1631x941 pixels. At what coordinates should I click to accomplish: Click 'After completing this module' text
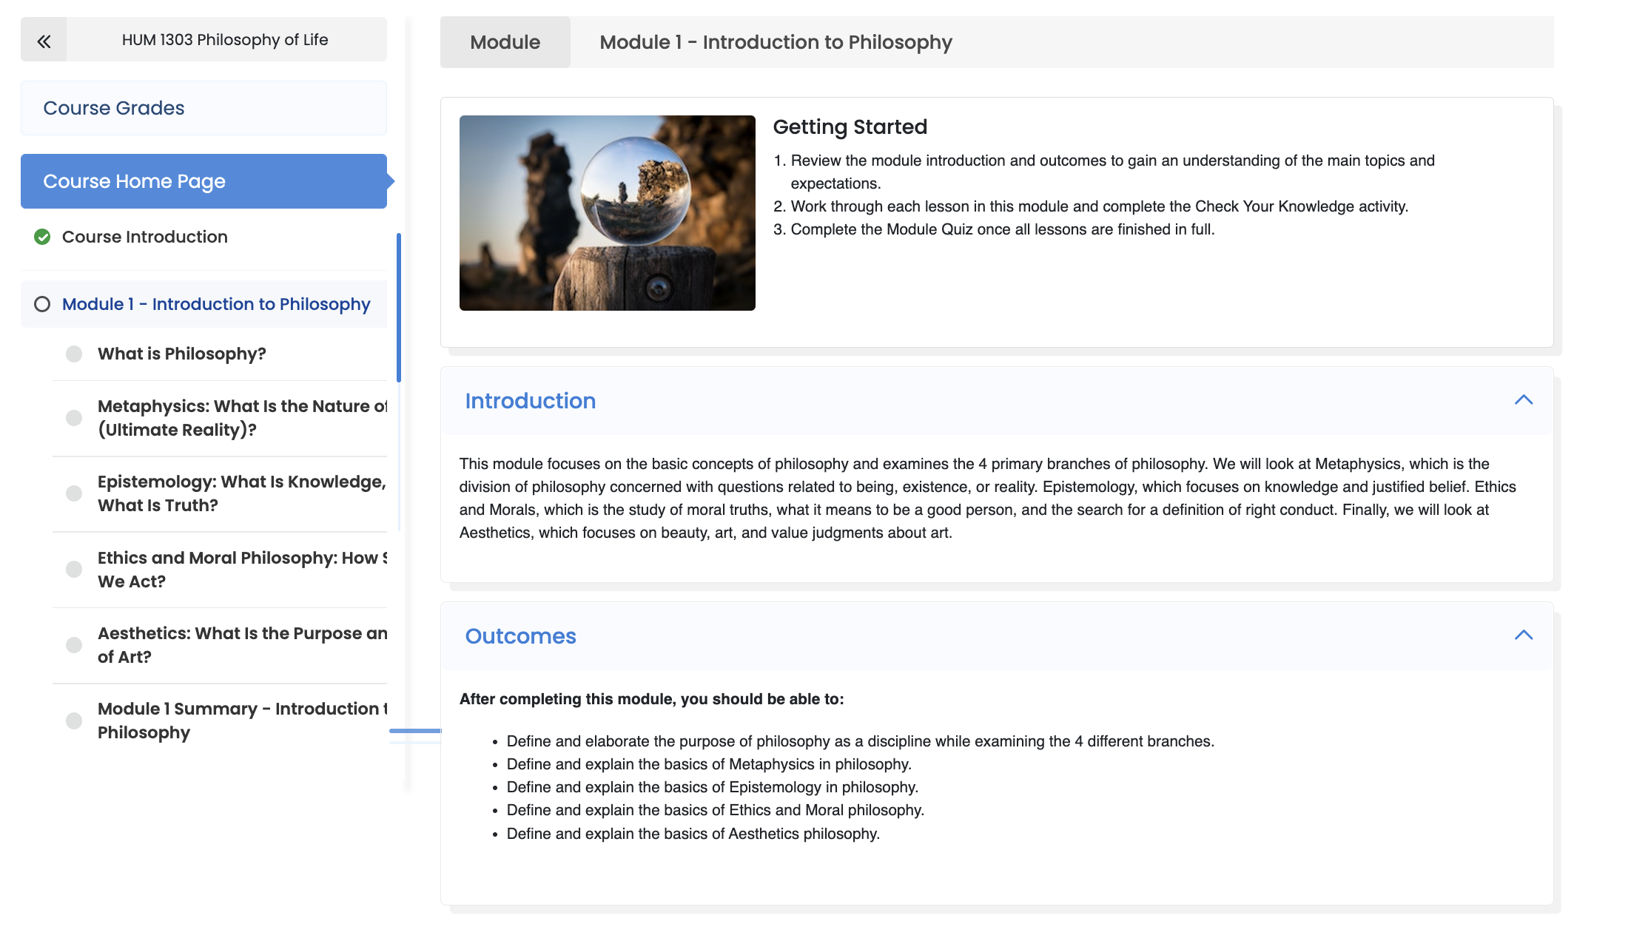652,699
